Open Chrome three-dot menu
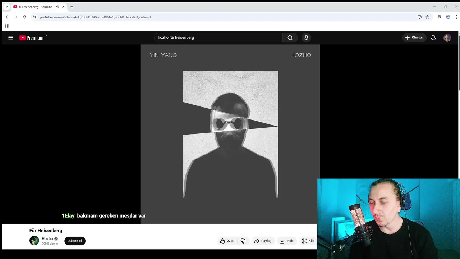Image resolution: width=460 pixels, height=259 pixels. pyautogui.click(x=456, y=17)
